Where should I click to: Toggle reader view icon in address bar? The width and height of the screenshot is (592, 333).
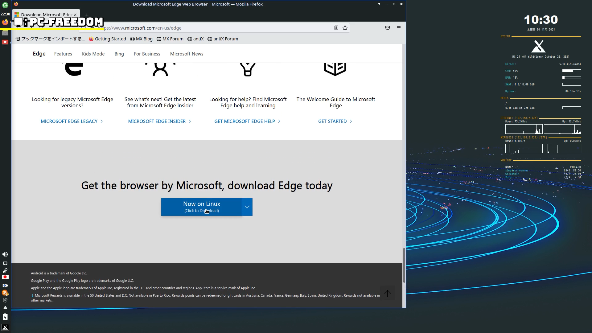[336, 28]
